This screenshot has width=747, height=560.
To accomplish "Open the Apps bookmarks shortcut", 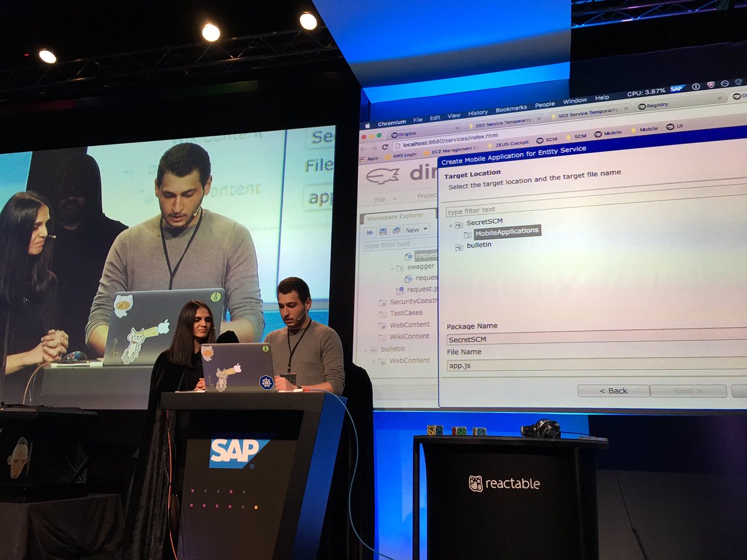I will pyautogui.click(x=369, y=158).
